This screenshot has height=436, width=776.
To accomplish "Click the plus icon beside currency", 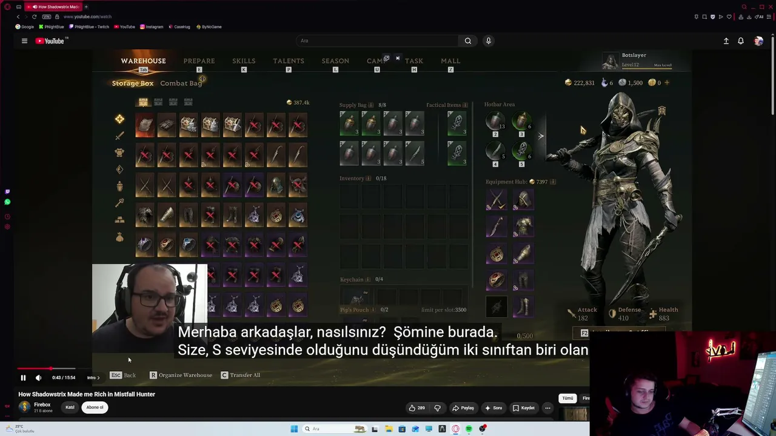I will (667, 82).
